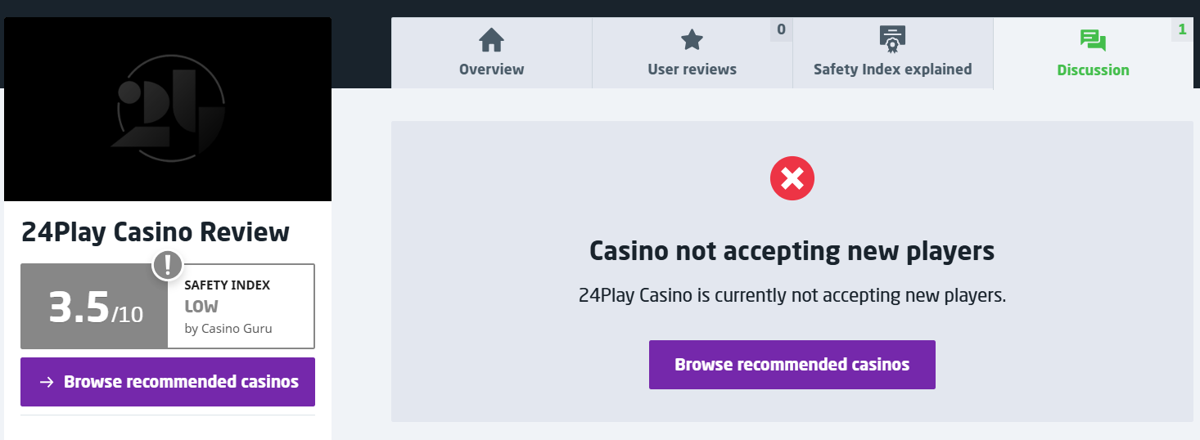
Task: Click the 0 count badge on User reviews
Action: tap(781, 29)
